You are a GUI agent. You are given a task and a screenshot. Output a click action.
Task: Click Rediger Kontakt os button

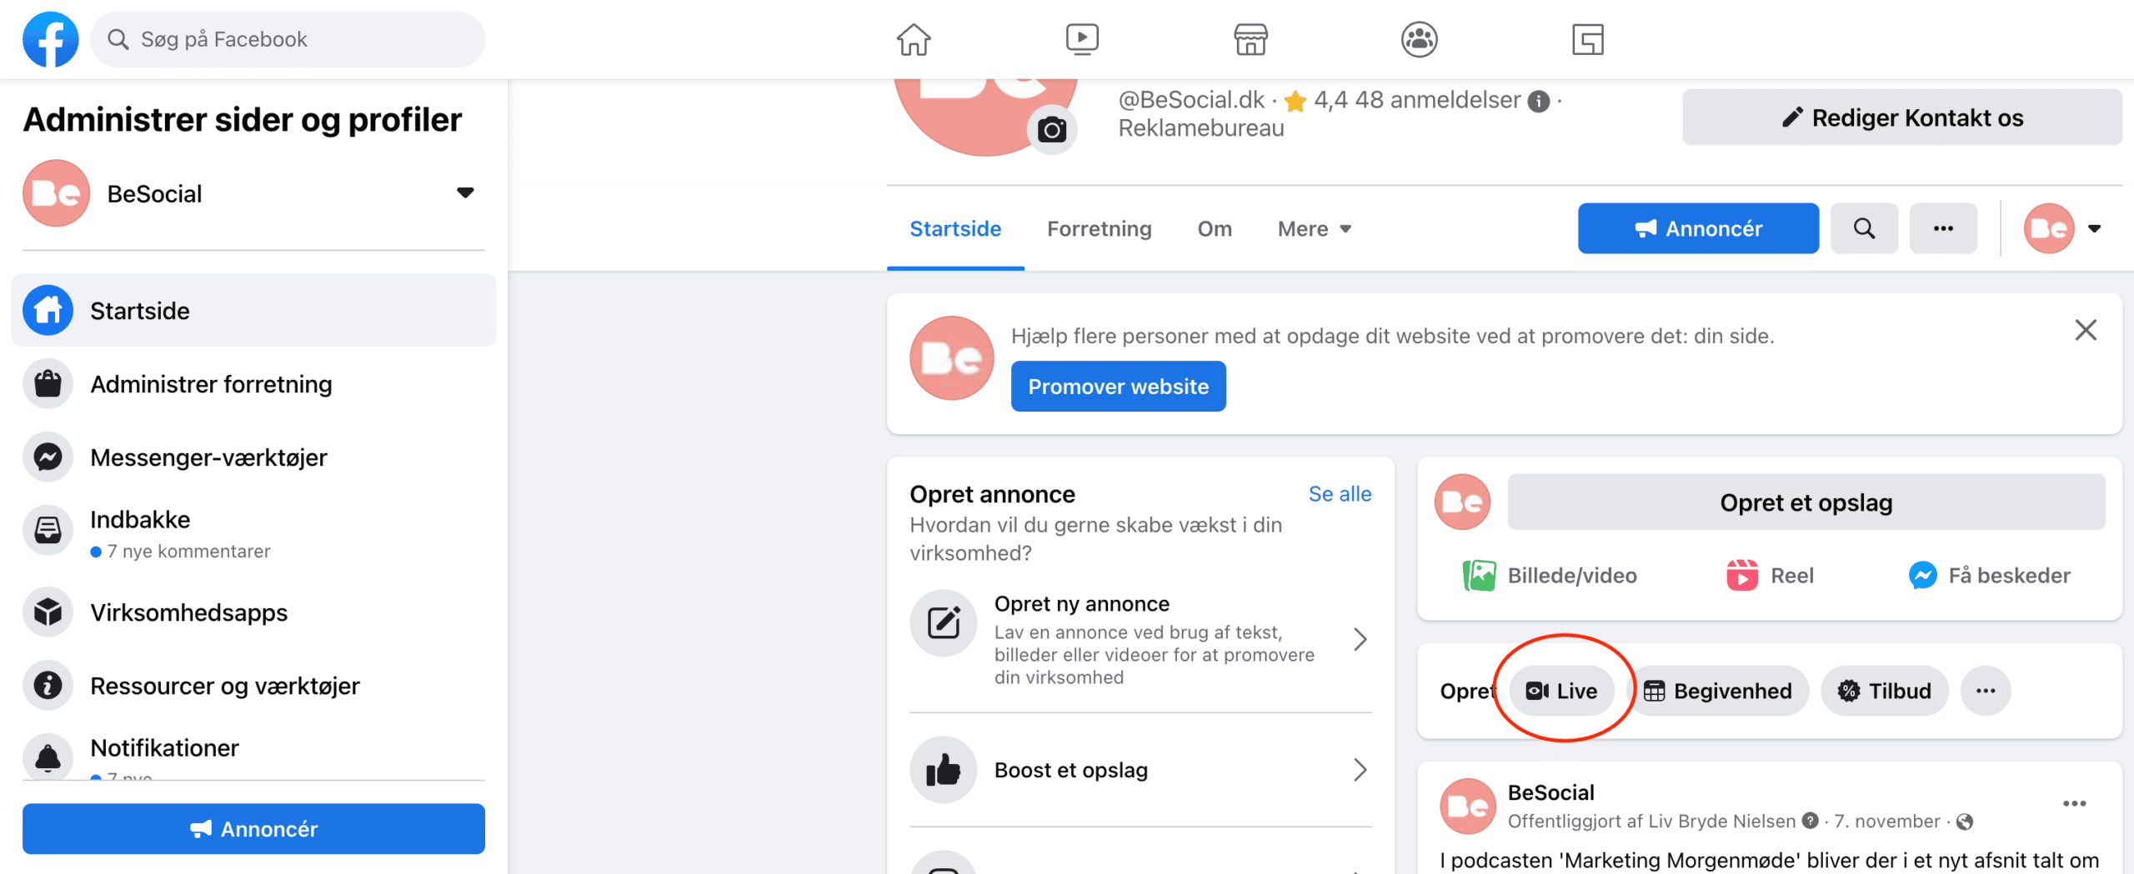pos(1901,117)
